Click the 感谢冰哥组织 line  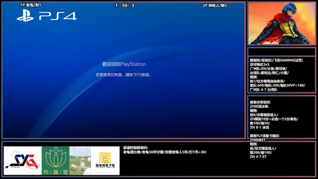[260, 102]
